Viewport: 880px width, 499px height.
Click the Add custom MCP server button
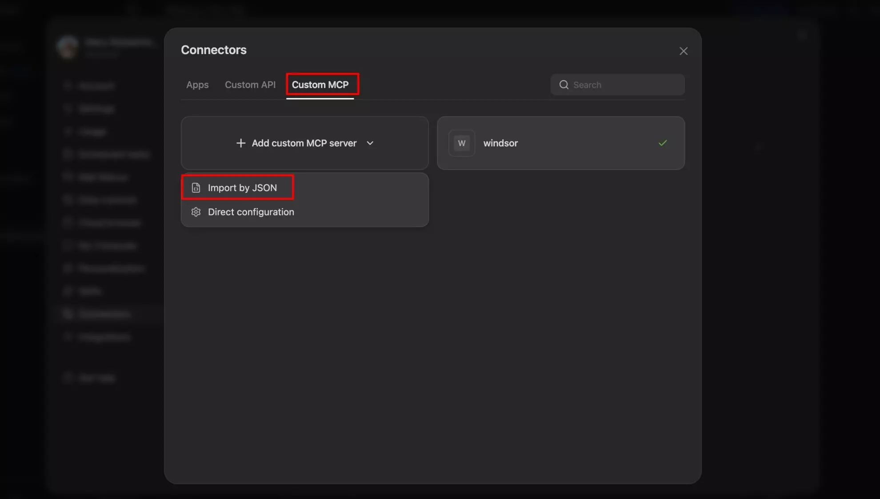pos(304,143)
